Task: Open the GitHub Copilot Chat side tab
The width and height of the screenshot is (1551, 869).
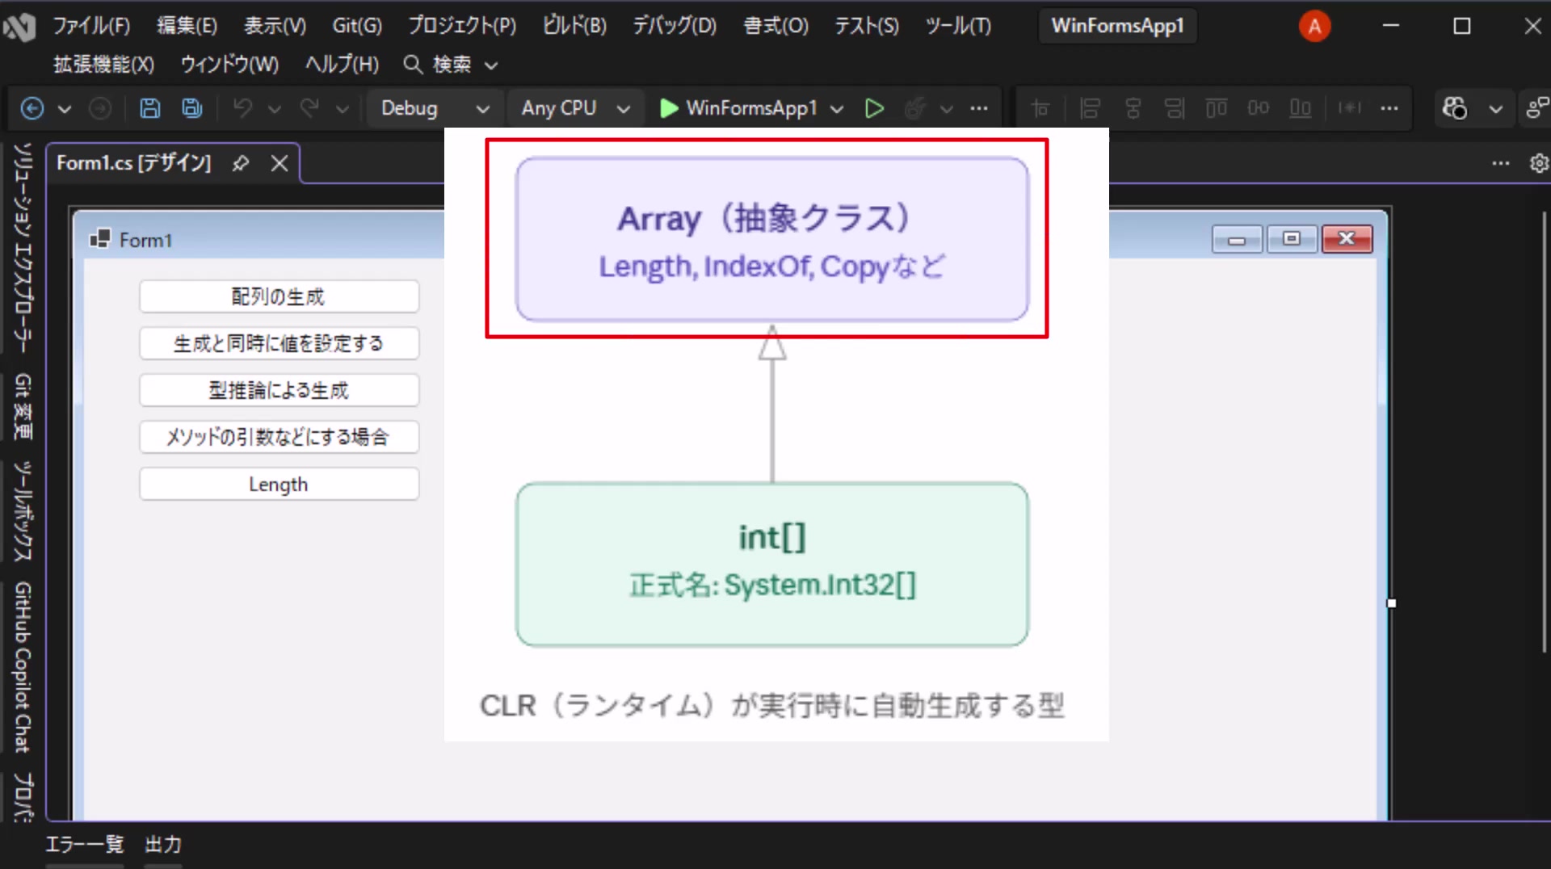Action: [23, 667]
